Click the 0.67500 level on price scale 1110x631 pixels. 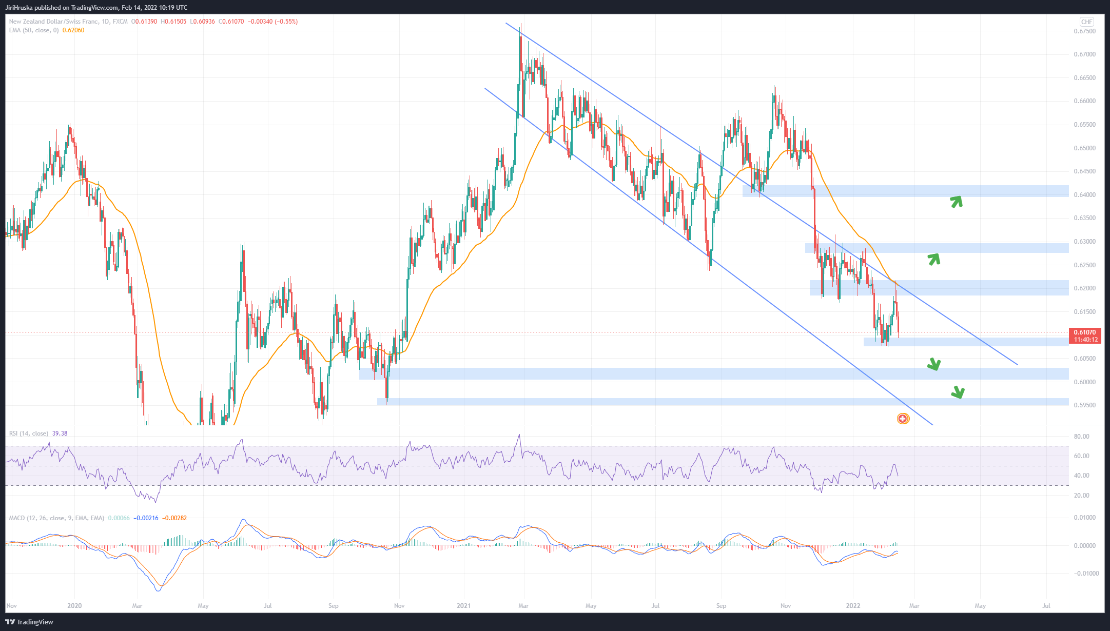pyautogui.click(x=1084, y=31)
